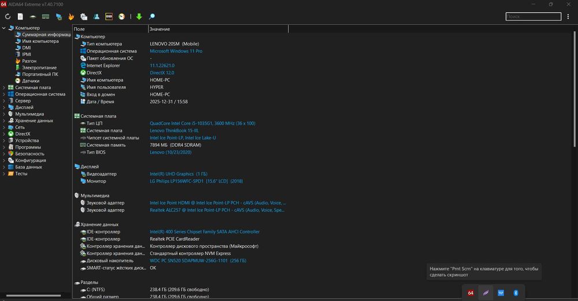
Task: Select the 7894 МБ (DDR4 SDRAM) value
Action: click(176, 145)
